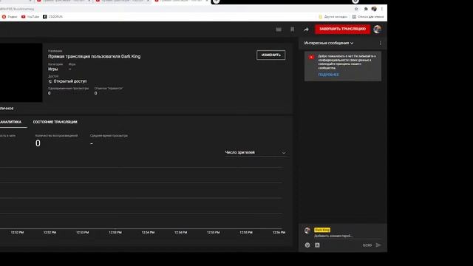Click the Игры category value

(x=52, y=69)
